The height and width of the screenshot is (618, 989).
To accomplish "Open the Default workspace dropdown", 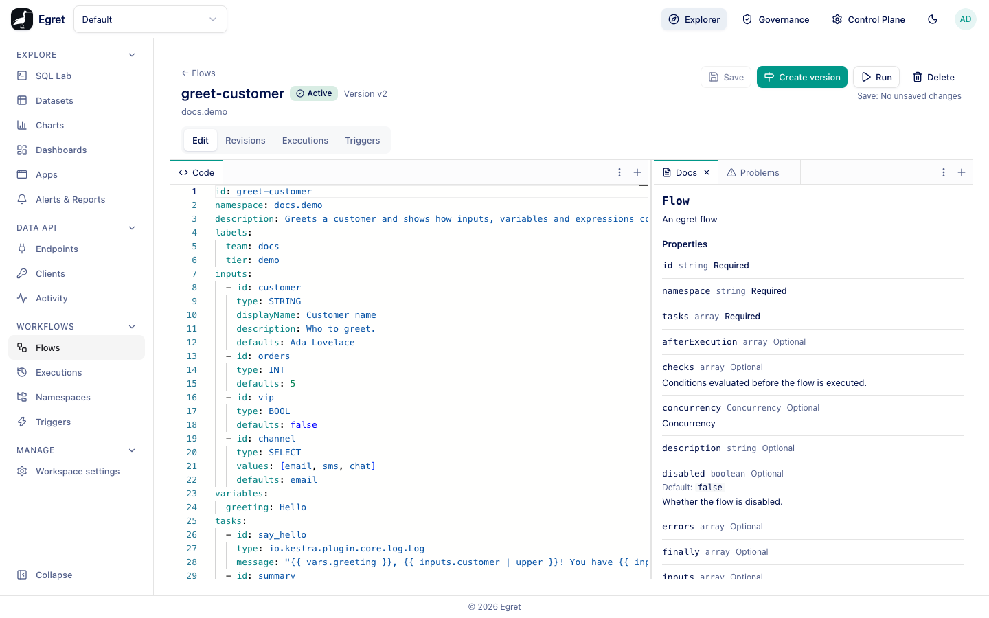I will coord(150,19).
